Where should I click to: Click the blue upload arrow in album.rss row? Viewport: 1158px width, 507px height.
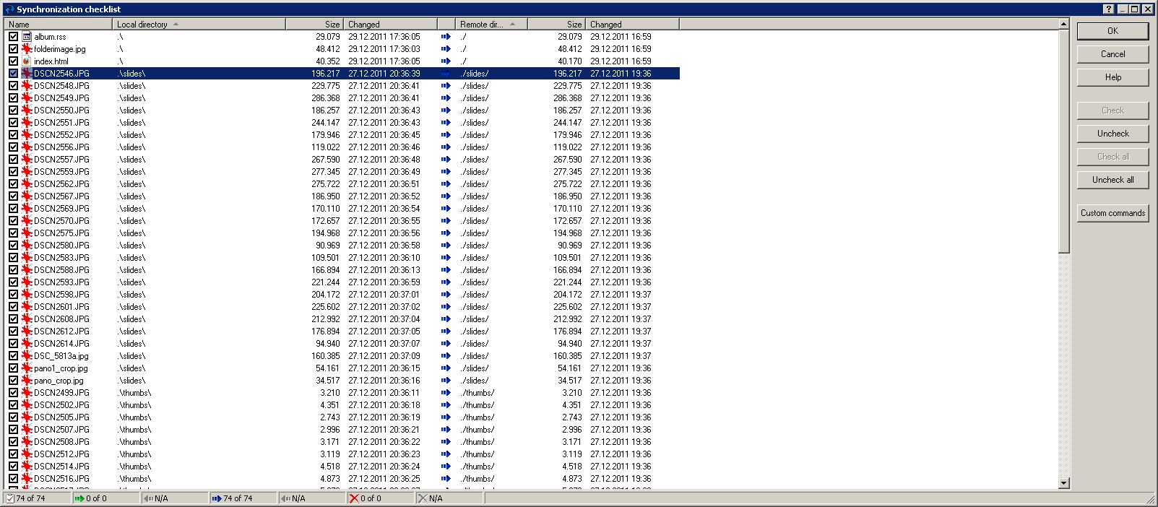(446, 37)
